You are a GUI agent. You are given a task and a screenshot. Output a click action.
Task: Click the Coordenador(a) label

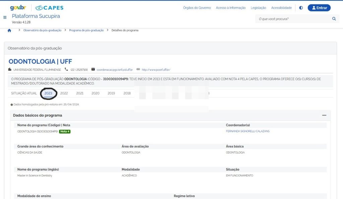click(238, 125)
